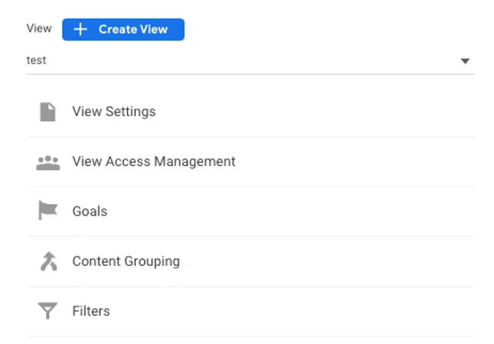This screenshot has height=344, width=494.
Task: Open the 'test' view selector dropdown
Action: [x=250, y=60]
